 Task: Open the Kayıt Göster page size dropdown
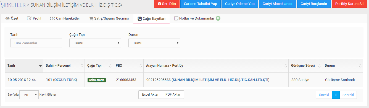pyautogui.click(x=29, y=94)
